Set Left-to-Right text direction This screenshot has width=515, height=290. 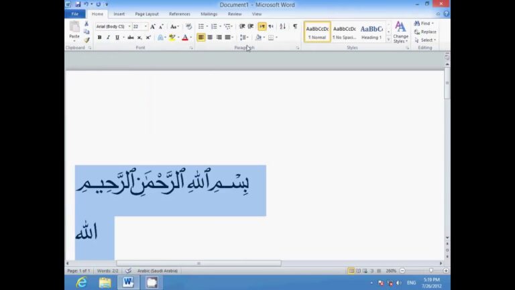coord(262,26)
